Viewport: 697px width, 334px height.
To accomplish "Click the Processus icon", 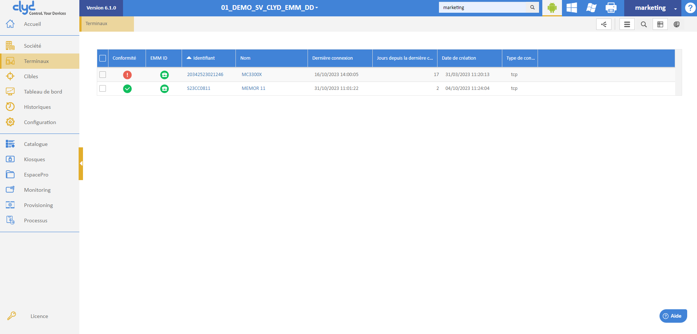I will coord(10,220).
